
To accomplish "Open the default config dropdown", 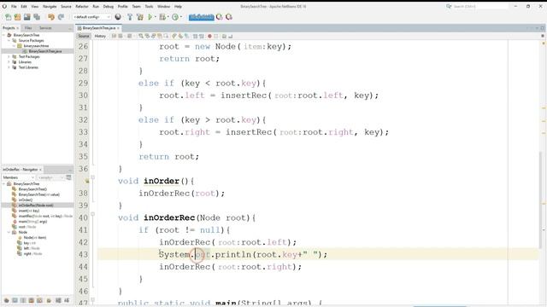I will coord(91,17).
